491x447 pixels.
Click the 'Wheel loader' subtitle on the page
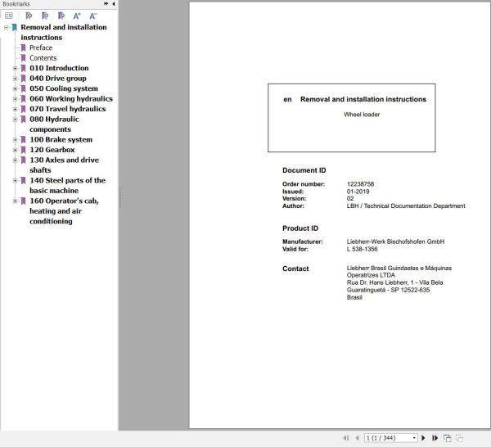click(362, 115)
